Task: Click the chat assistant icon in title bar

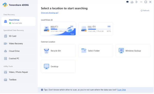Action: click(x=127, y=2)
